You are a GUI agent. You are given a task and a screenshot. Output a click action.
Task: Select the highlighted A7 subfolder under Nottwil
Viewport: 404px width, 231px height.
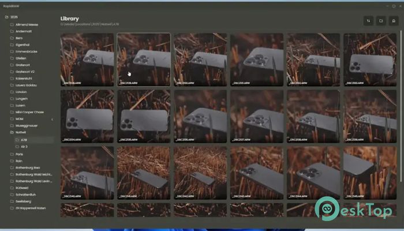[34, 140]
